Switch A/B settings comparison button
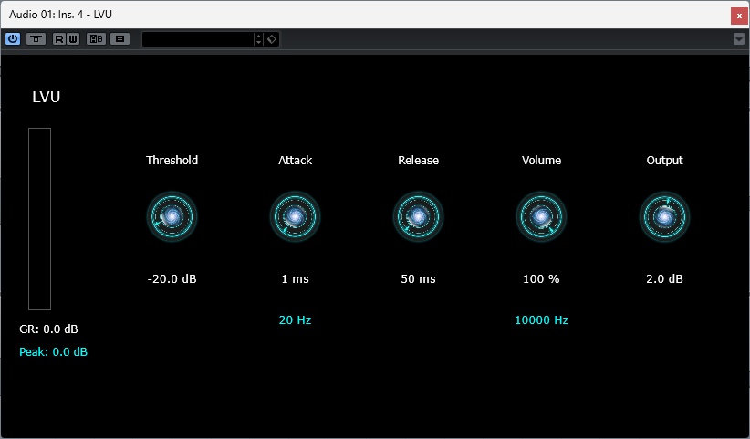750x439 pixels. point(96,38)
